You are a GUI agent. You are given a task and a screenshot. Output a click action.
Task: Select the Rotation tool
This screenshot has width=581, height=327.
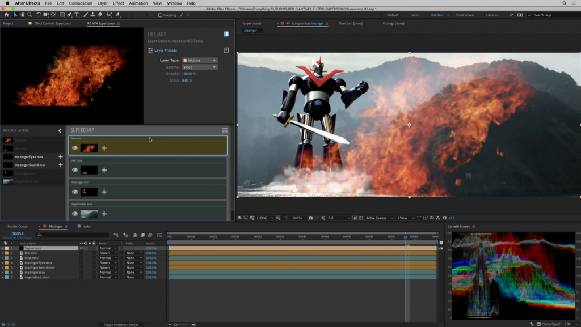[x=39, y=15]
